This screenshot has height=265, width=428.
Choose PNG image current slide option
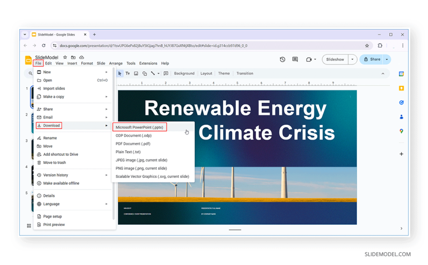[141, 168]
